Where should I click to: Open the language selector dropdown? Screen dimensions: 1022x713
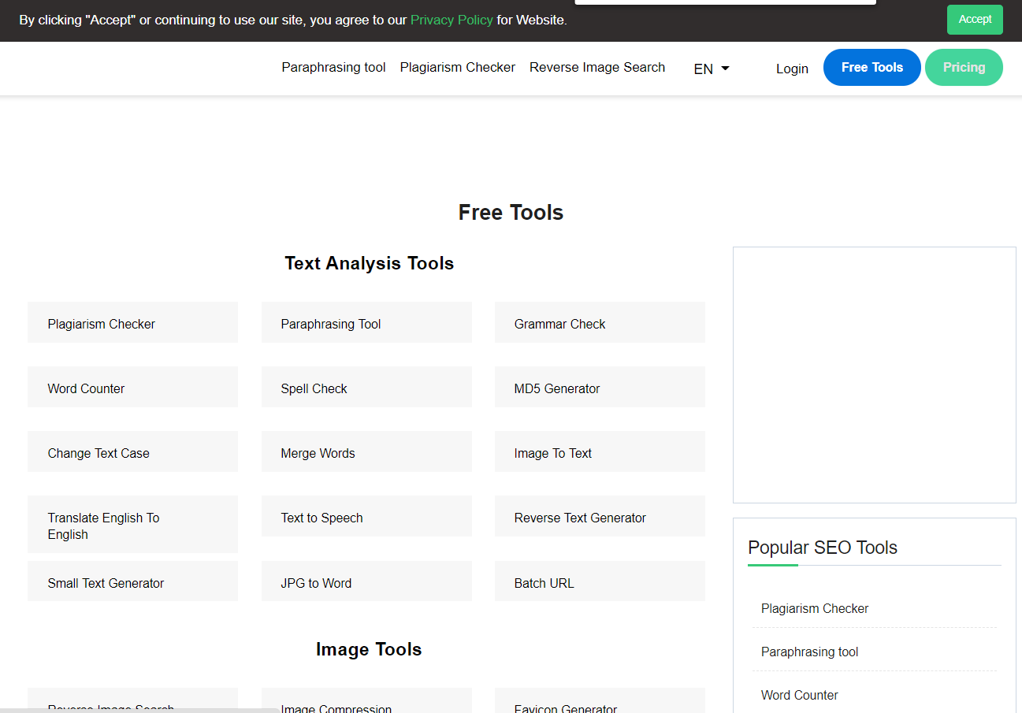click(710, 69)
